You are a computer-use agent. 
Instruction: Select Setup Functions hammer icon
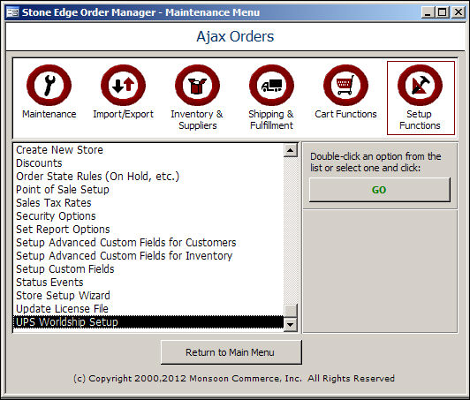[420, 86]
